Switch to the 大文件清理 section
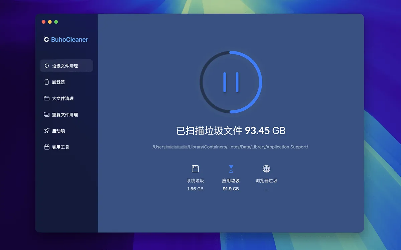401x250 pixels. [x=63, y=99]
